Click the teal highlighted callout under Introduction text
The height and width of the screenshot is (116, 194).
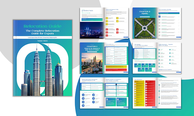pyautogui.click(x=92, y=20)
